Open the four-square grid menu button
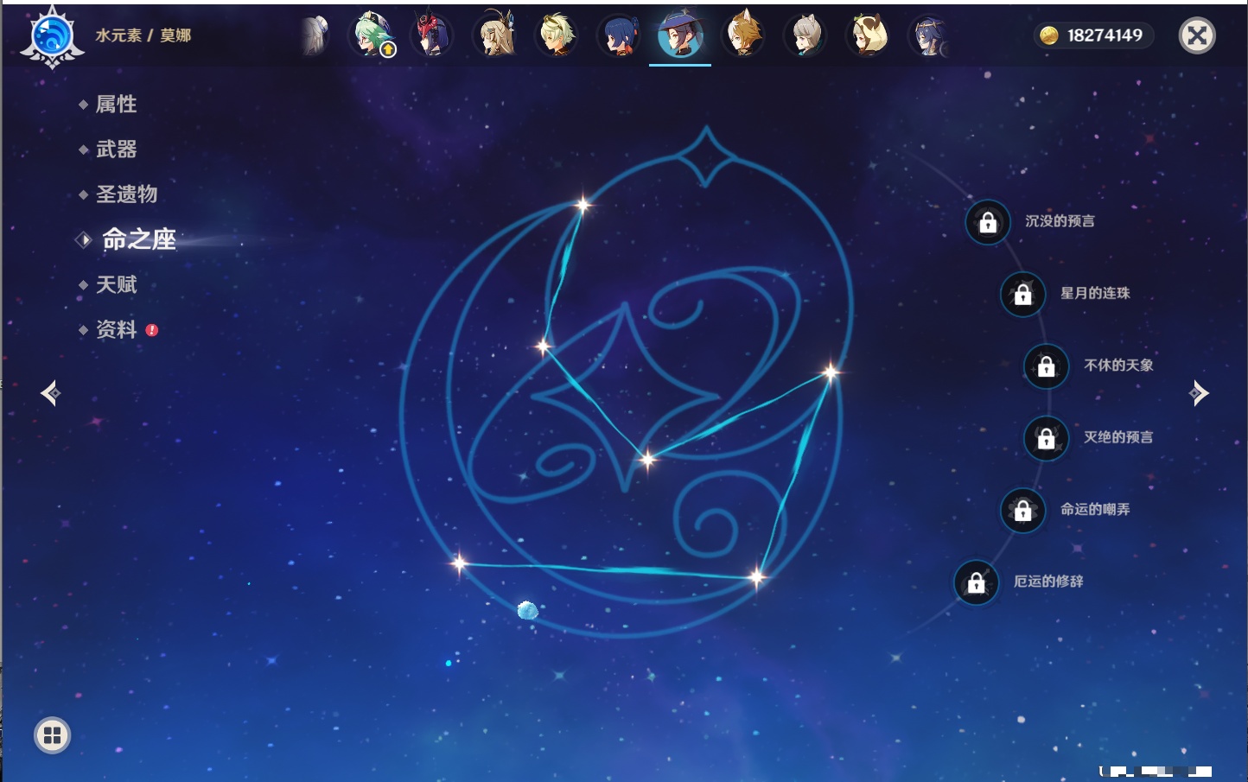This screenshot has height=782, width=1248. point(52,735)
